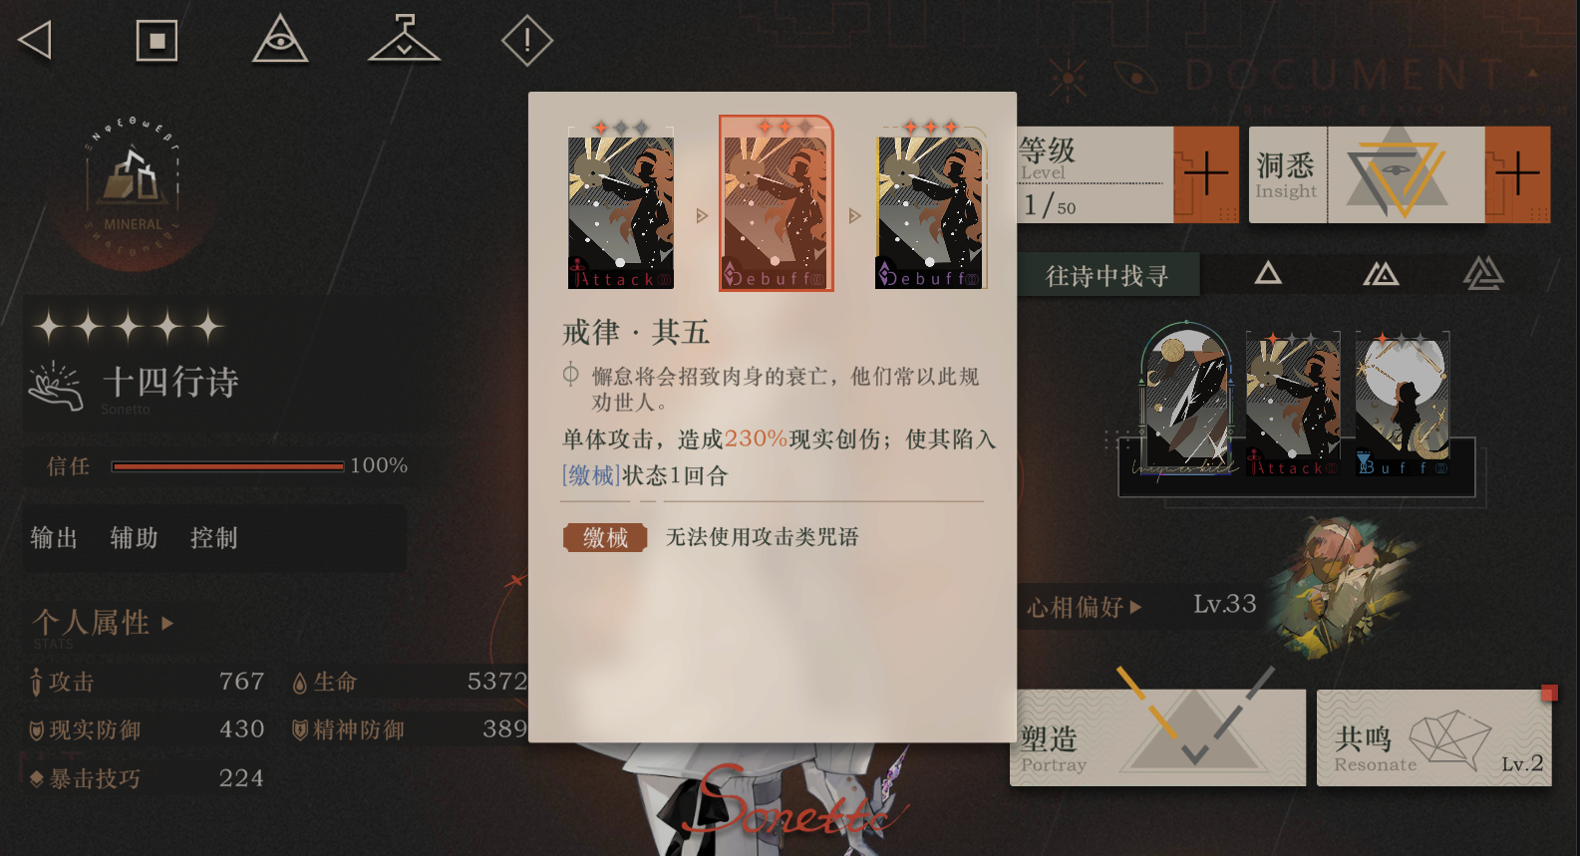The width and height of the screenshot is (1580, 856).
Task: Click the diamond exclamation info icon
Action: point(526,41)
